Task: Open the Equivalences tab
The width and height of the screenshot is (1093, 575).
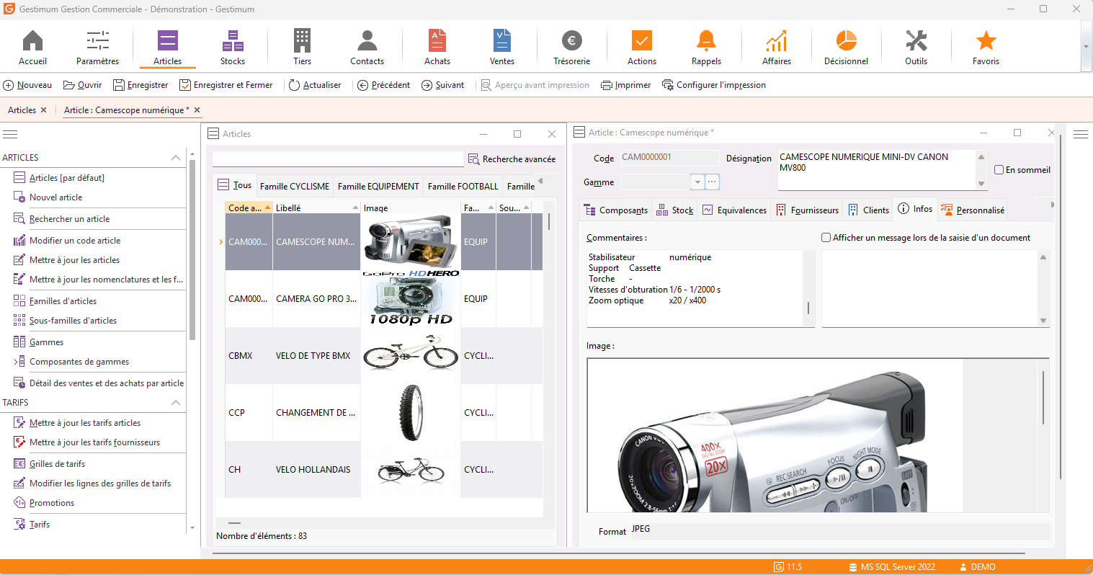Action: pyautogui.click(x=734, y=210)
